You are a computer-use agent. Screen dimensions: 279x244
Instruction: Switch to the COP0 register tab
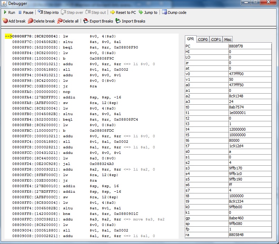click(x=203, y=40)
